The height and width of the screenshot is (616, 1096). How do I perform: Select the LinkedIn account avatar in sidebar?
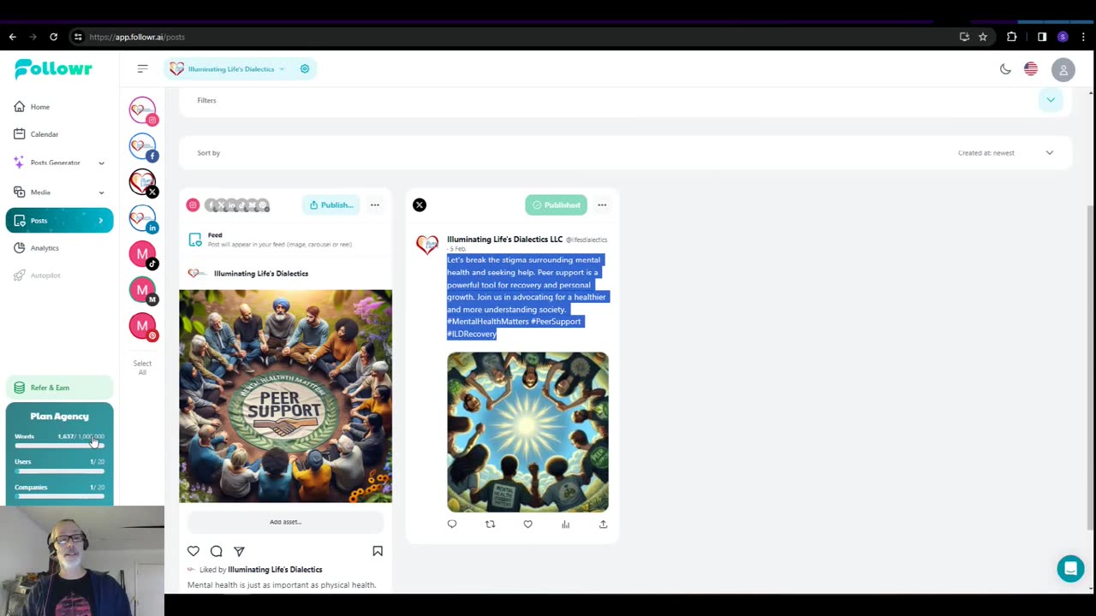[x=142, y=218]
